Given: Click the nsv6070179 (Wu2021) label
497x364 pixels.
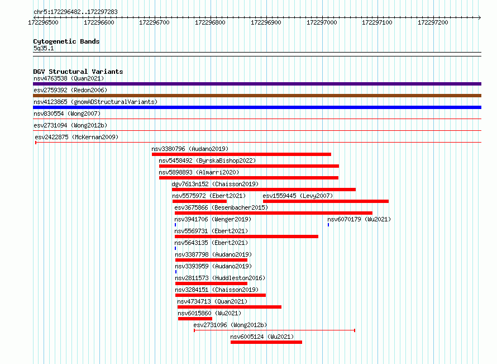Looking at the screenshot, I should [x=359, y=219].
